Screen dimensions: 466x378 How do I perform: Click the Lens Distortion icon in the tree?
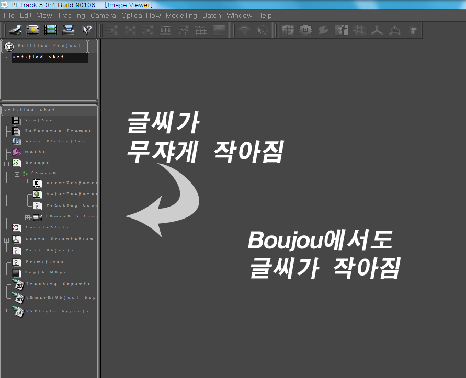point(16,142)
